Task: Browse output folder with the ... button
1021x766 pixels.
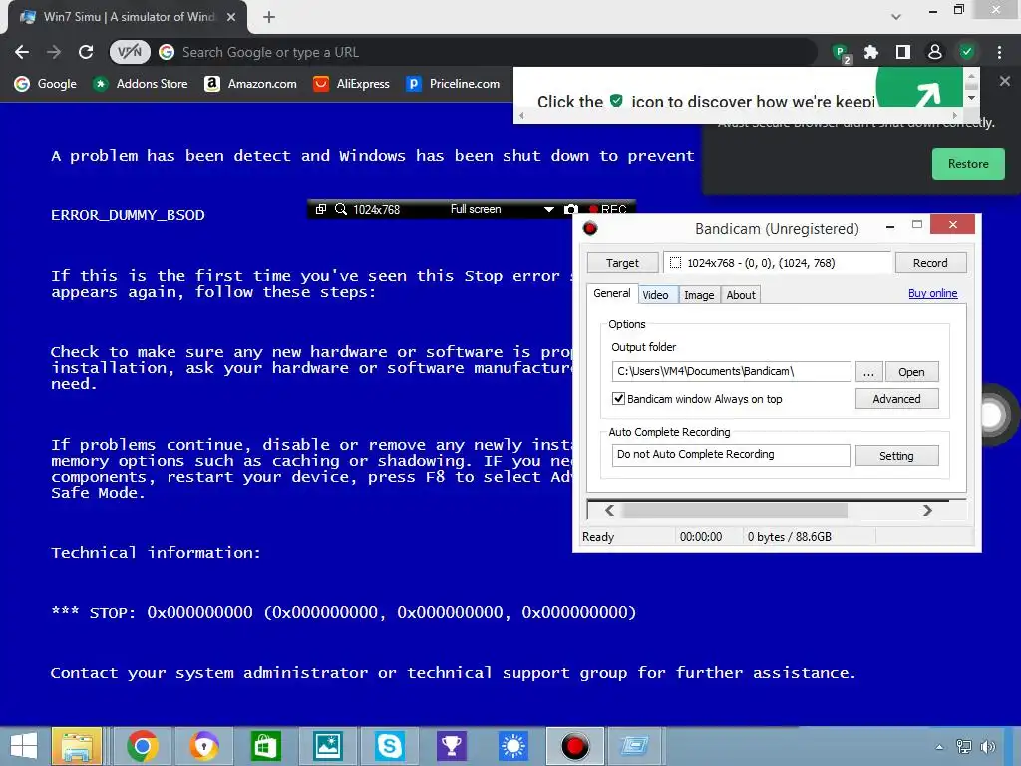Action: (868, 372)
